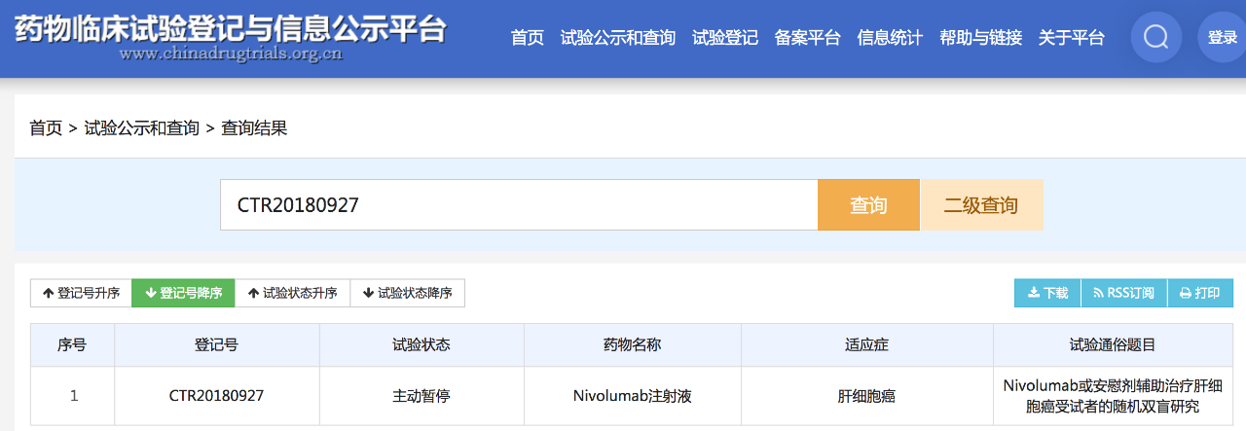Click the 试验通俗题目 column header

[1113, 344]
